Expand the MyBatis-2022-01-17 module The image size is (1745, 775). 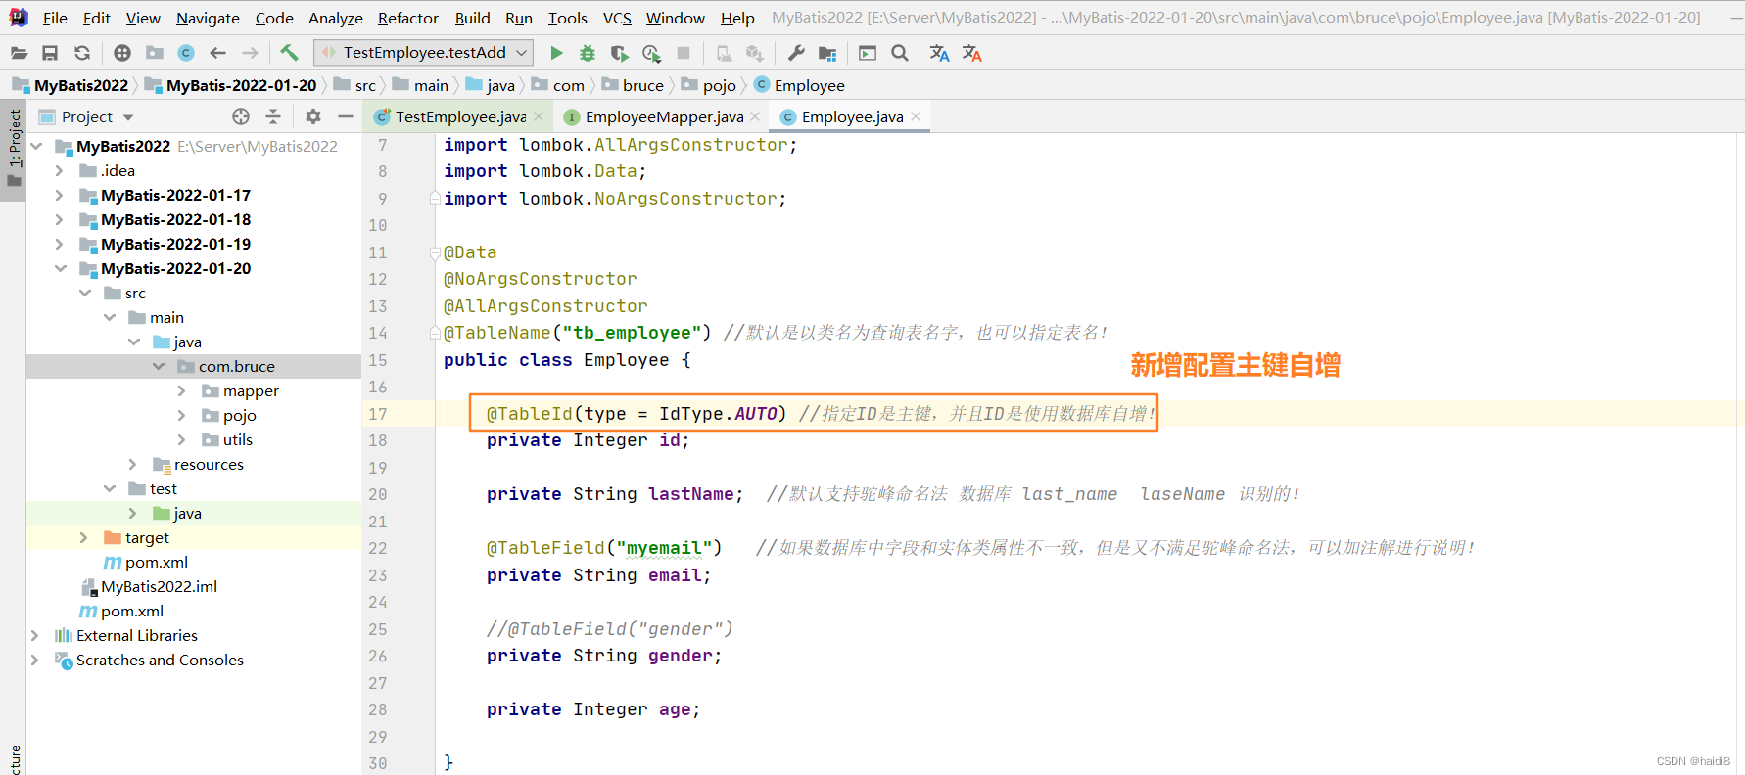[59, 195]
